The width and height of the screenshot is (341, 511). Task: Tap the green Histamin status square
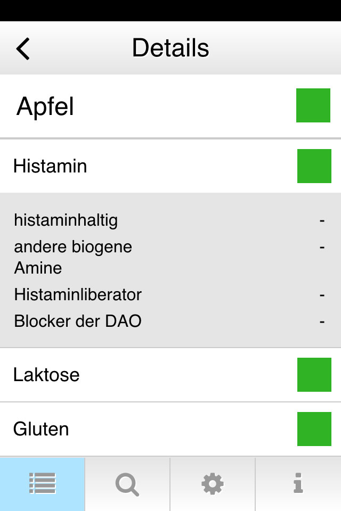tap(314, 166)
